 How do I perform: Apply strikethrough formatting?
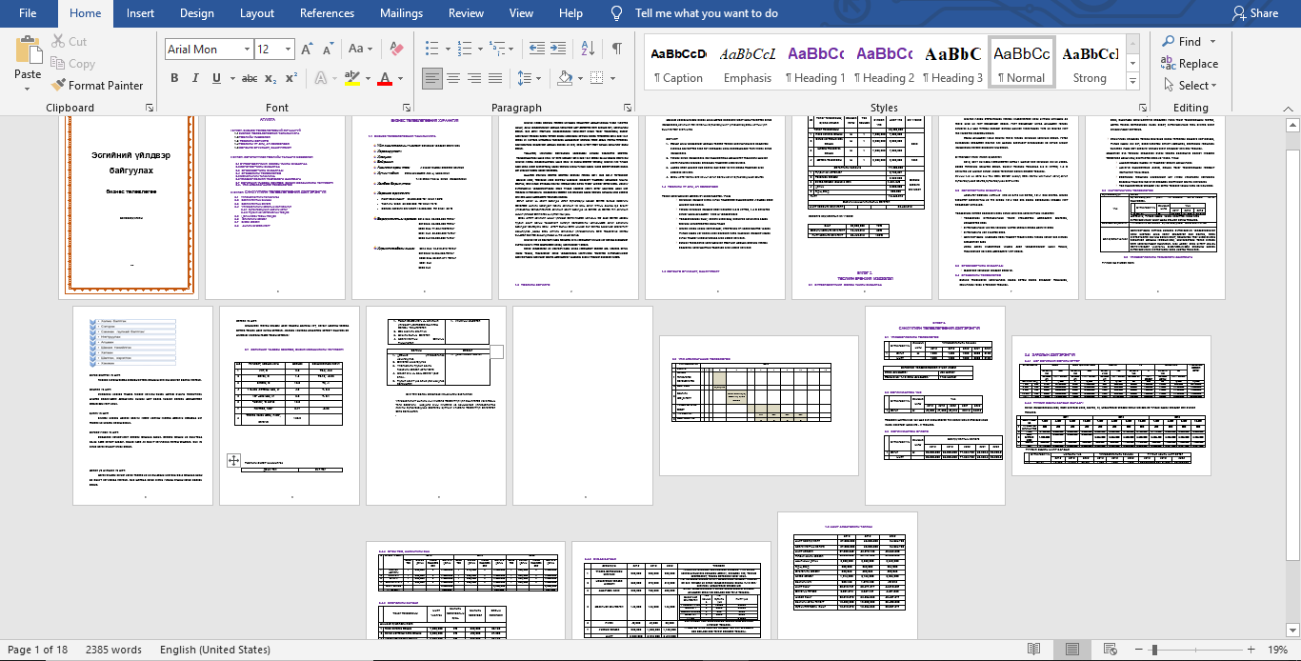point(249,78)
